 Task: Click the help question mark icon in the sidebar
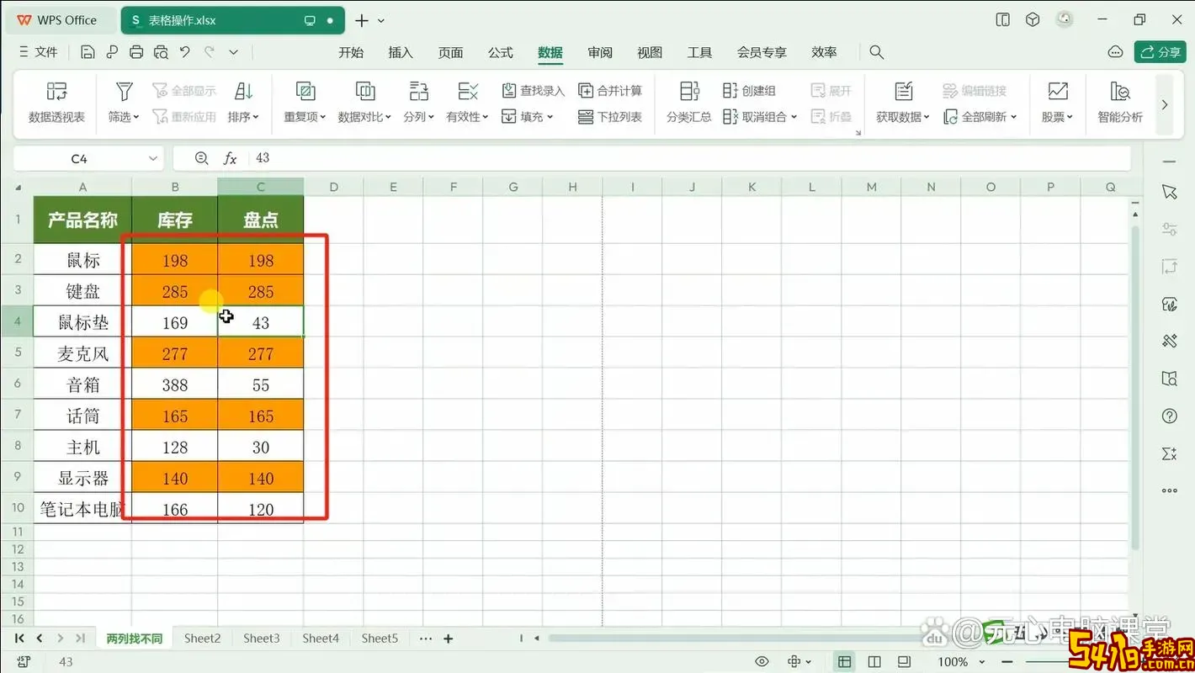coord(1169,416)
